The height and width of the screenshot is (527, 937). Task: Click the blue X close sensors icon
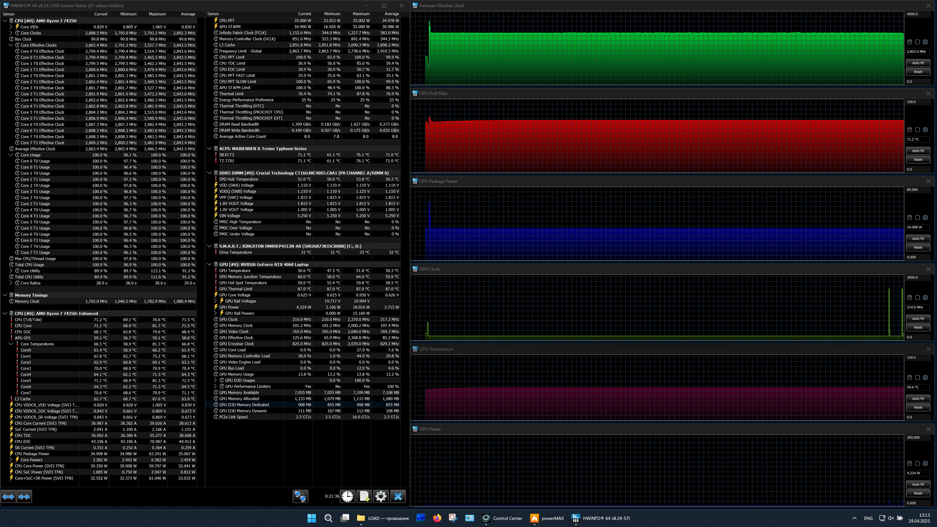tap(398, 496)
